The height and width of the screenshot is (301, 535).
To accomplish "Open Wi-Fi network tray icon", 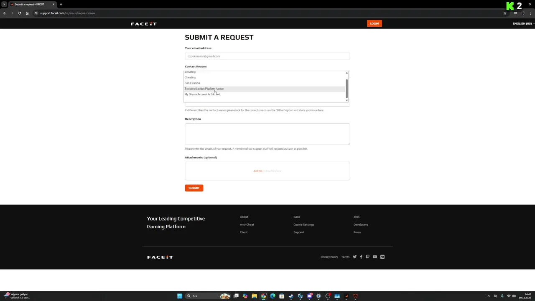I will [x=509, y=296].
